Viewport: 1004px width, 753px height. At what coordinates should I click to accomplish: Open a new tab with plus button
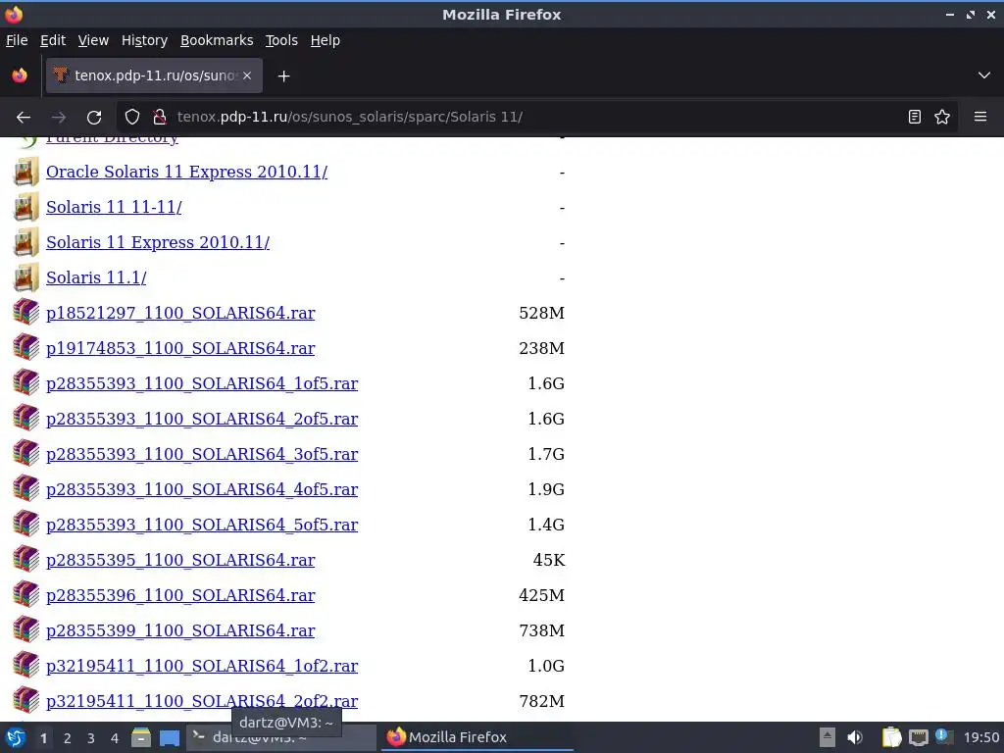click(283, 76)
